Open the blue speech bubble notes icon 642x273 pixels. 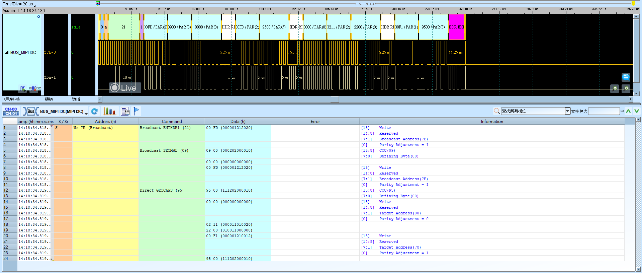click(x=626, y=77)
